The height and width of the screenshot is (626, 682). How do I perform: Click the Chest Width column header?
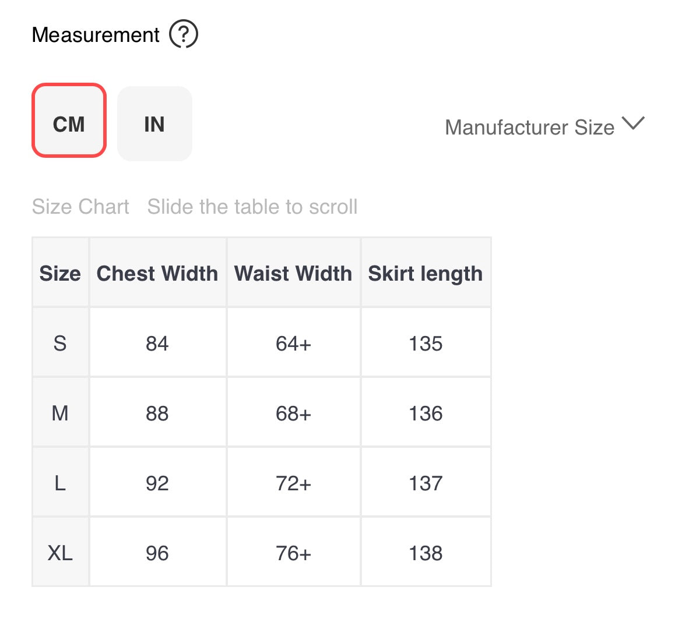(x=157, y=273)
